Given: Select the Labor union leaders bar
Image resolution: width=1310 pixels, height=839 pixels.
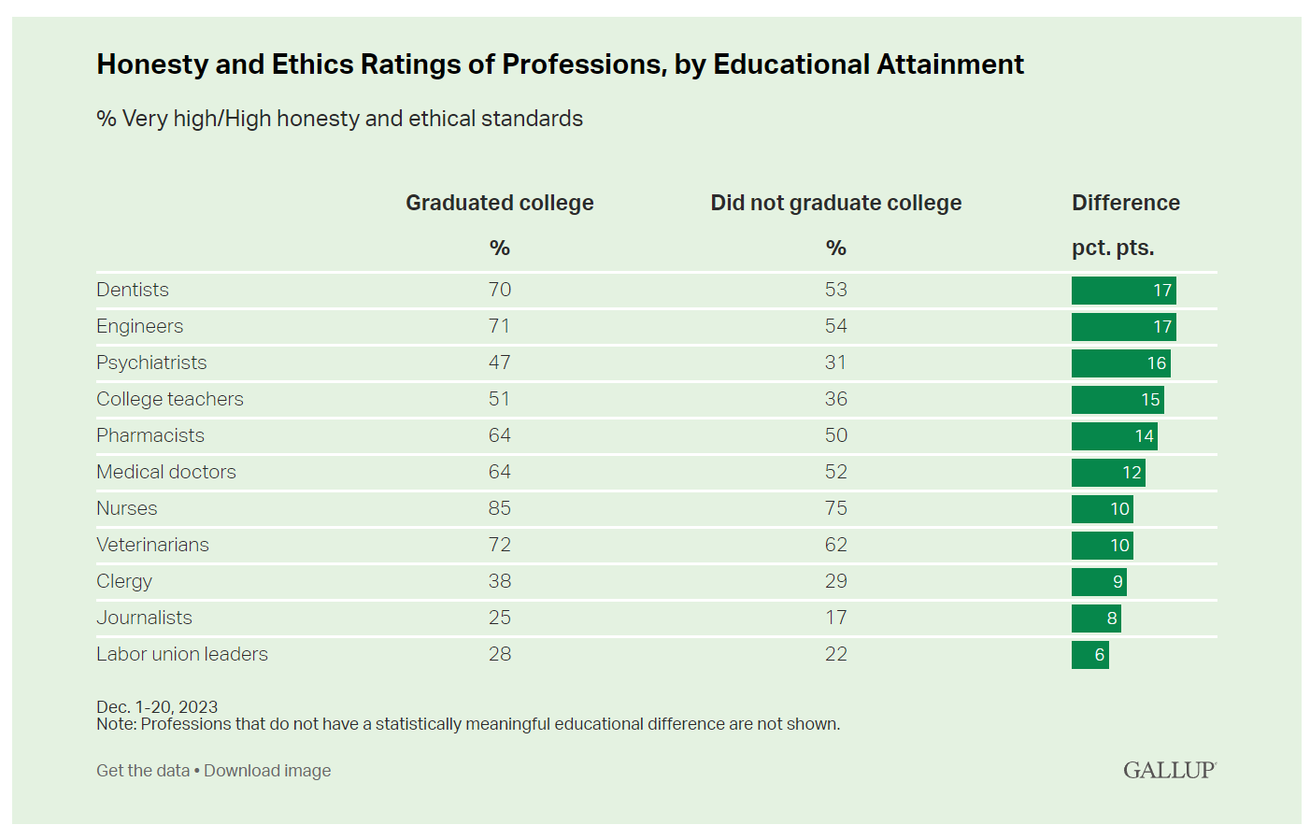Looking at the screenshot, I should [1089, 655].
